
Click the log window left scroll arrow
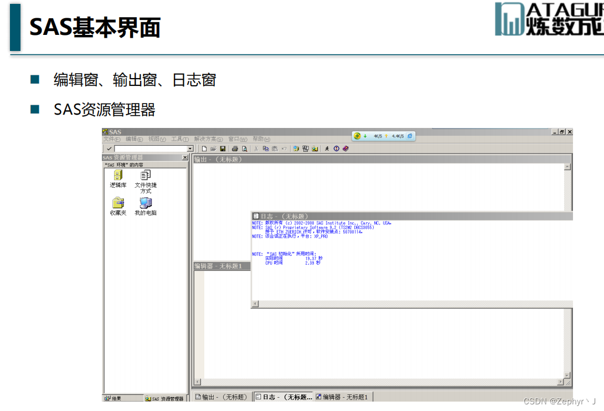coord(255,304)
